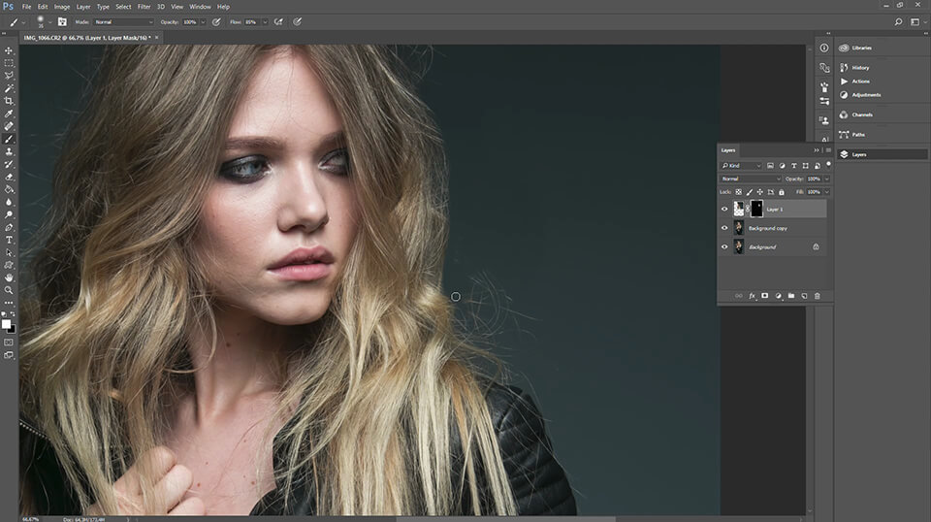The image size is (931, 522).
Task: Select the Rectangular Marquee tool
Action: [9, 63]
